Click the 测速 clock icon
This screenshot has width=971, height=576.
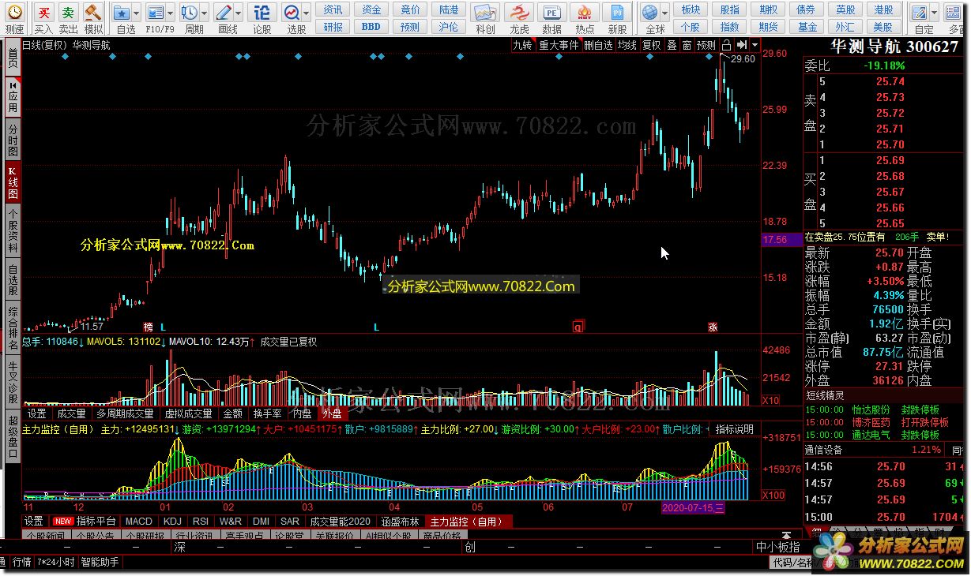(x=14, y=13)
